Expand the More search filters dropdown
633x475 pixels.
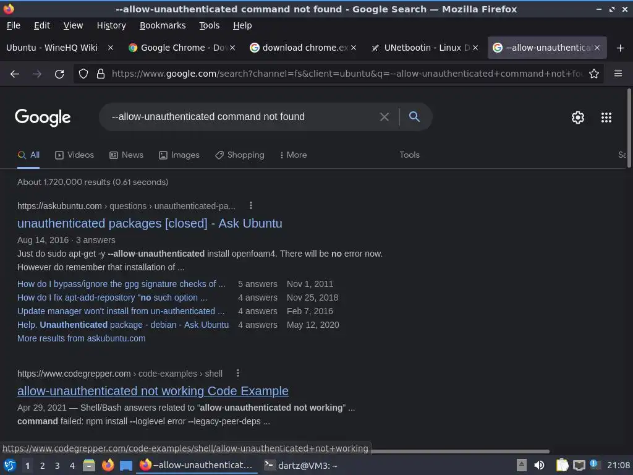(x=294, y=155)
